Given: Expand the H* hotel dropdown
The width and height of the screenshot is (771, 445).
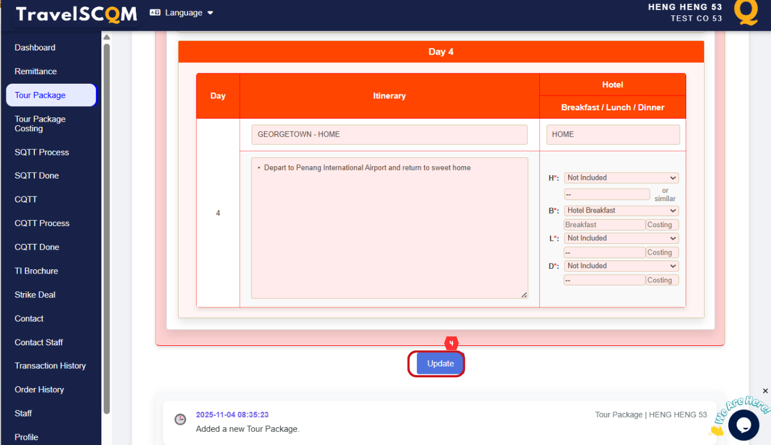Looking at the screenshot, I should point(621,178).
